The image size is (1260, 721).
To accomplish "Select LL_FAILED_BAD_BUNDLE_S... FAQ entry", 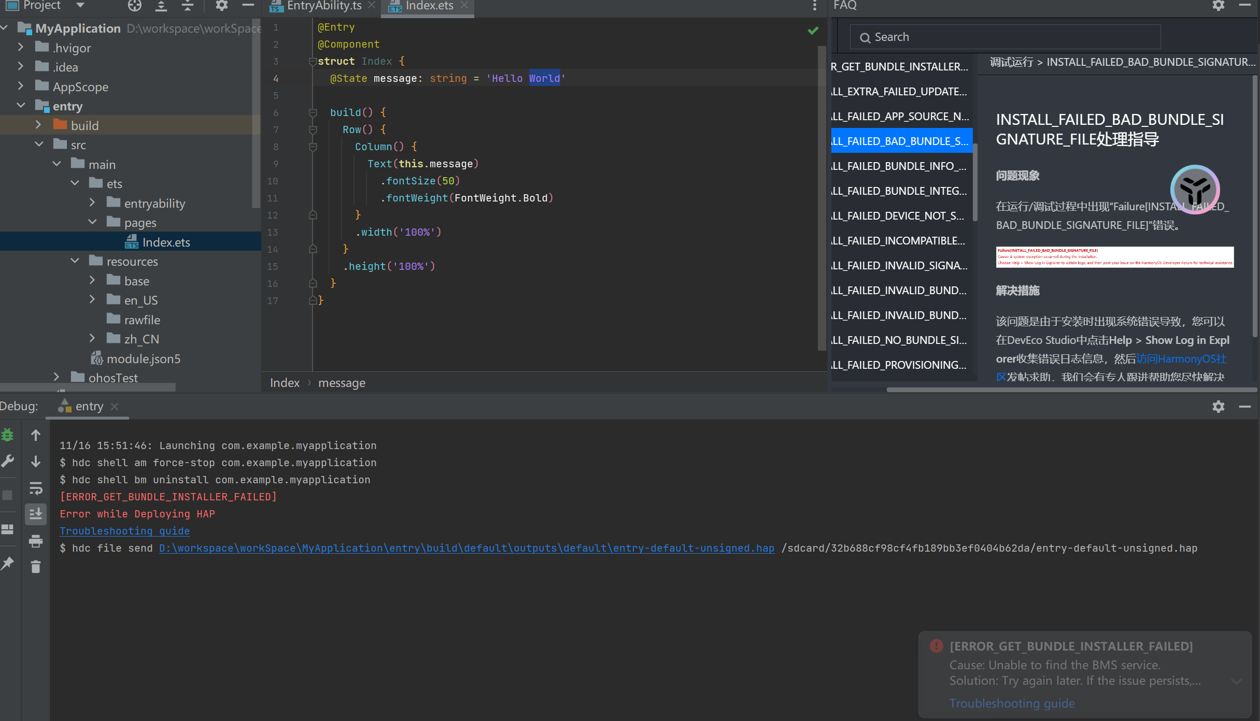I will click(x=902, y=141).
